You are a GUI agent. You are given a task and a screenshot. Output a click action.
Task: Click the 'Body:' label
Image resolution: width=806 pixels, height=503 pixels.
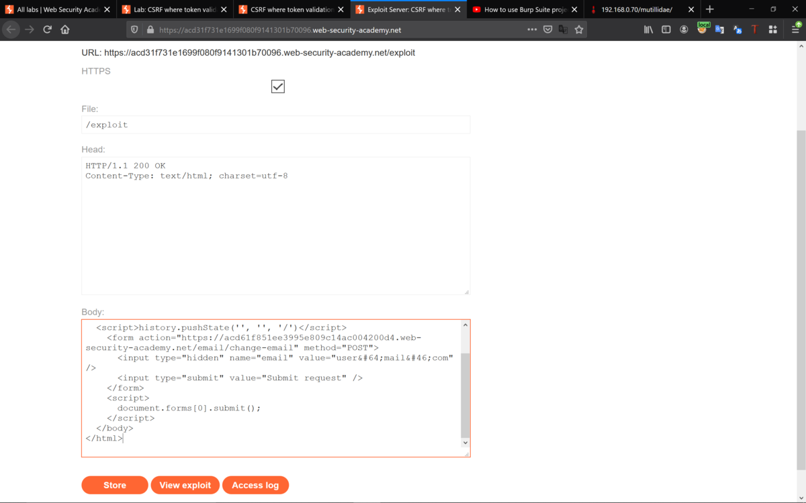[93, 312]
